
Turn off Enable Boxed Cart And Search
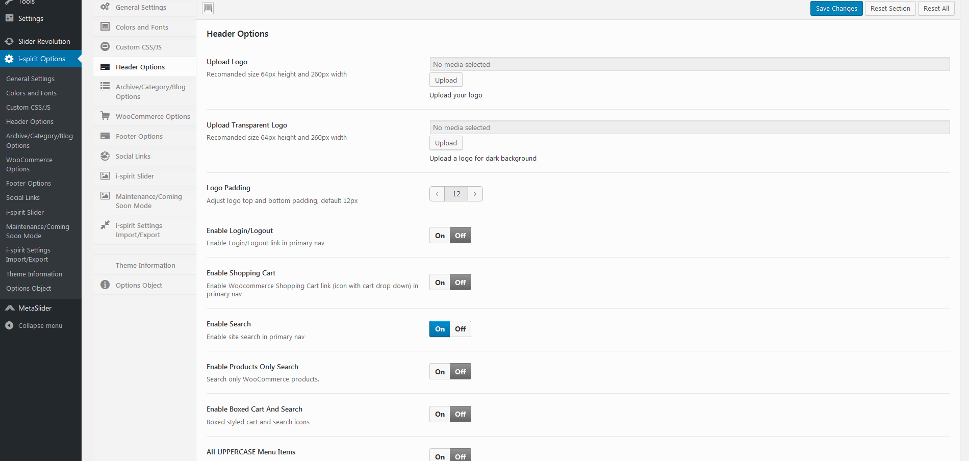(x=461, y=414)
